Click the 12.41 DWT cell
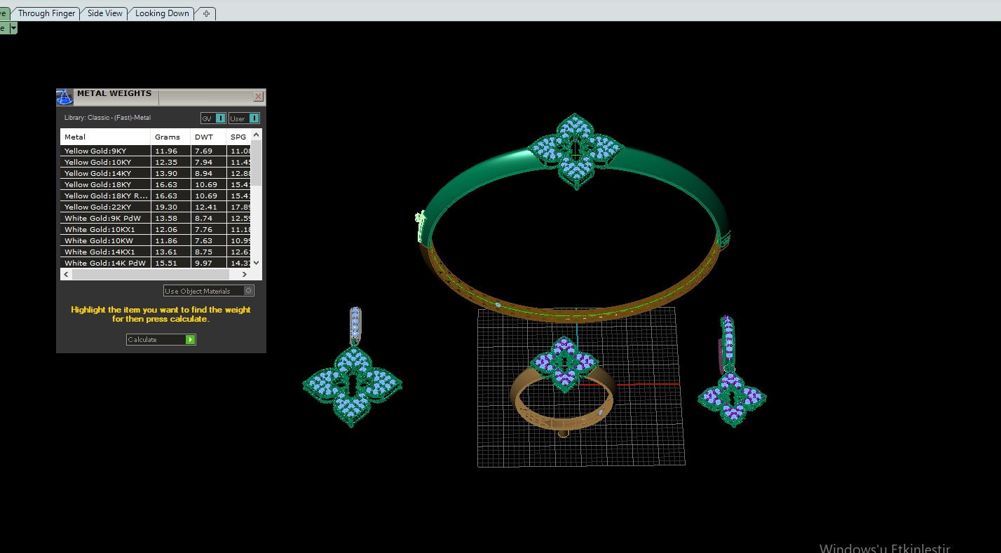1001x553 pixels. (208, 207)
